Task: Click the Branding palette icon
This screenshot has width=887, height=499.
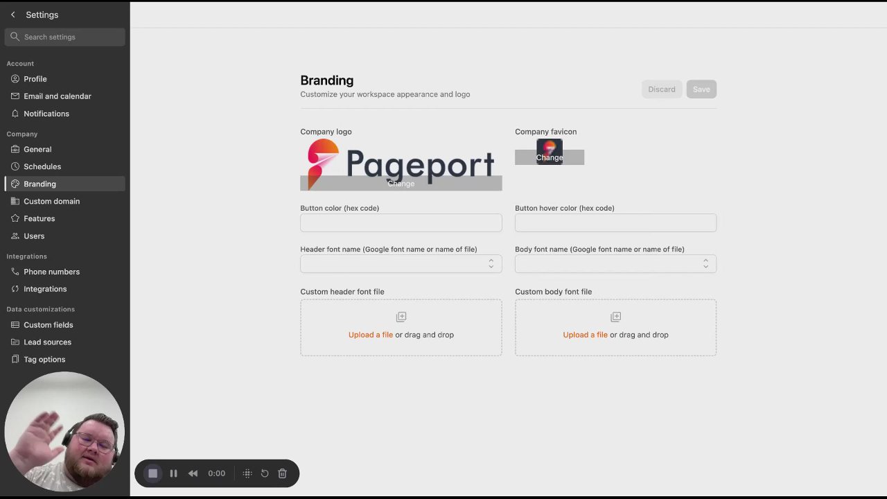Action: click(15, 184)
